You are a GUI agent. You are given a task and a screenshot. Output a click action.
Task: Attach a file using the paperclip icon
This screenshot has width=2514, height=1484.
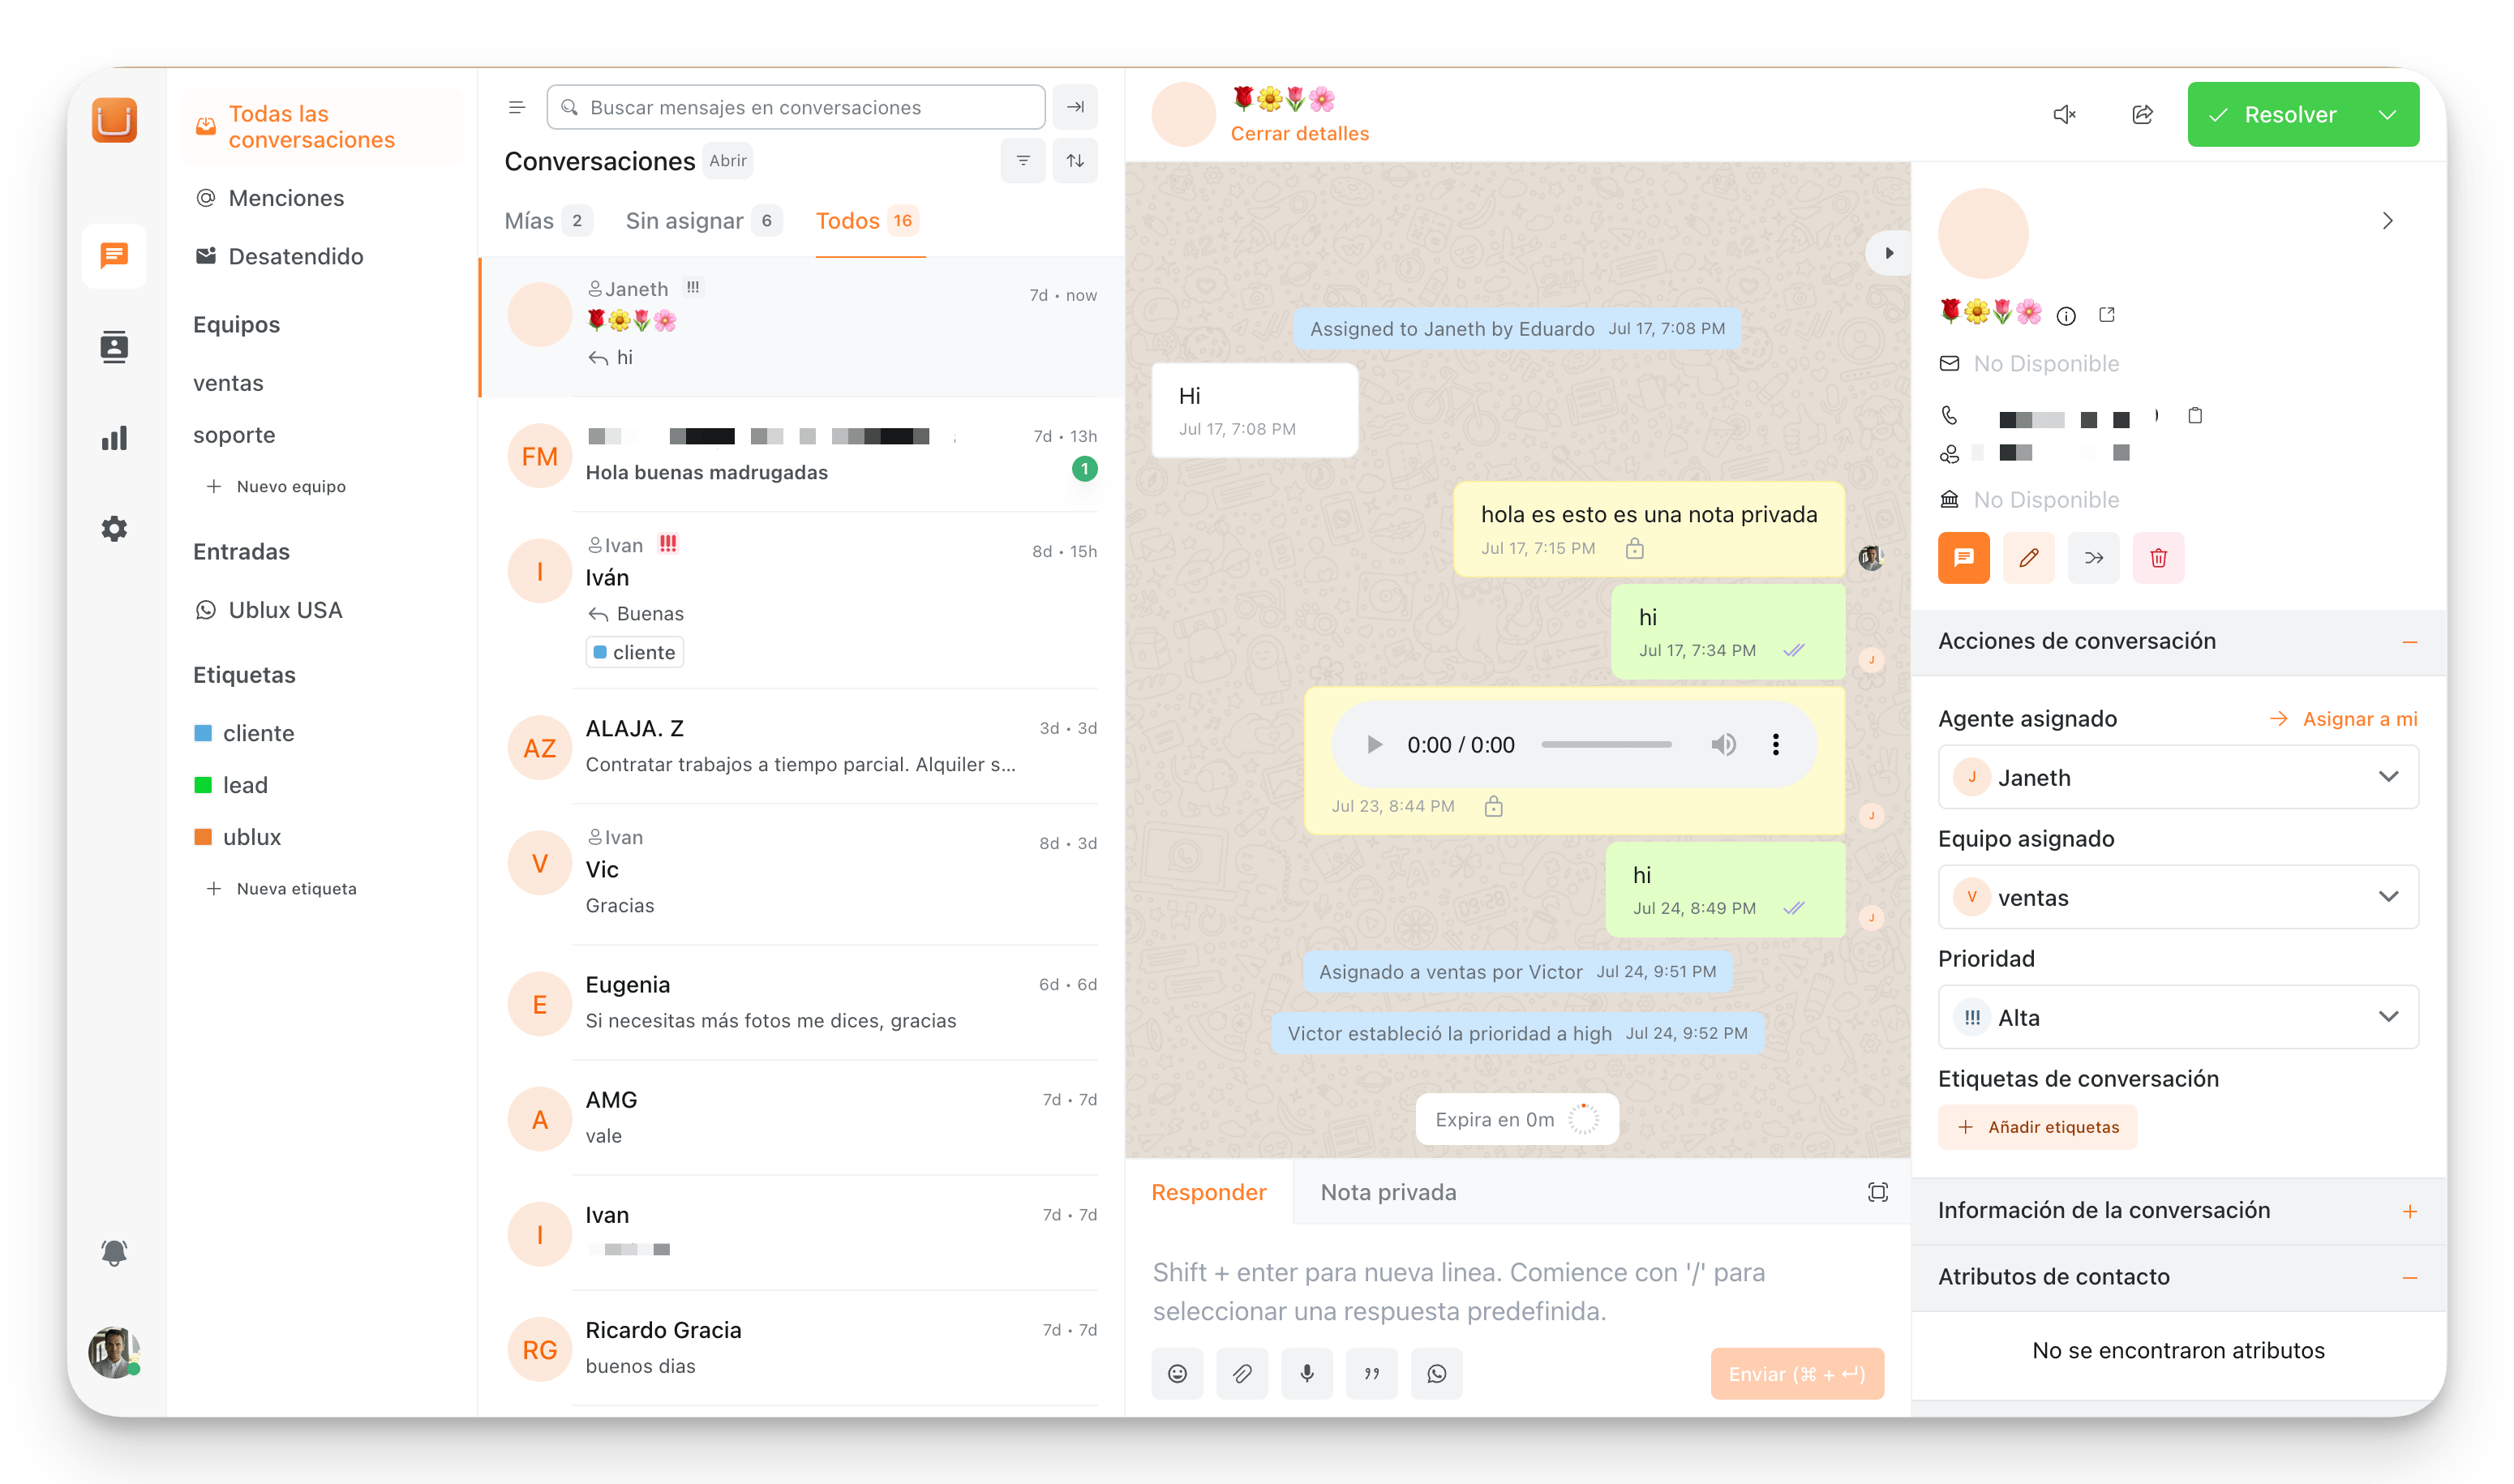[1242, 1373]
